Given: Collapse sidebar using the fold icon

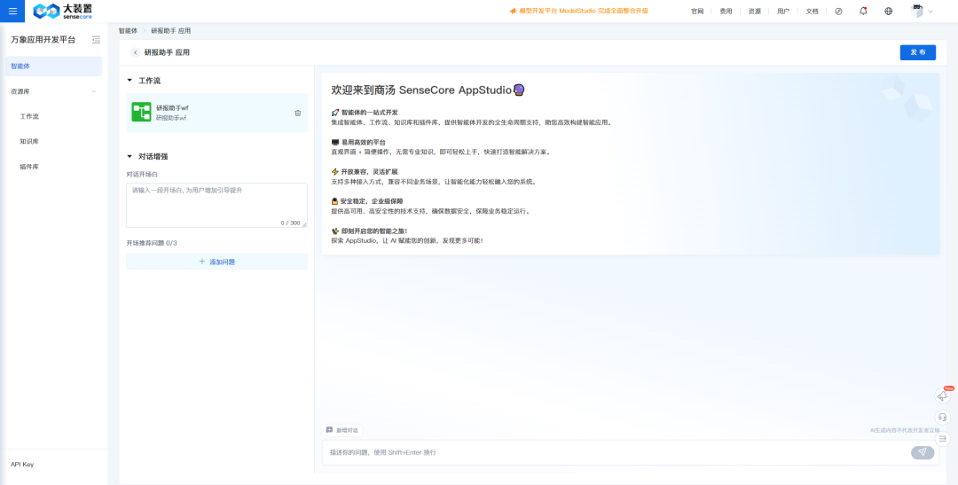Looking at the screenshot, I should (x=96, y=40).
